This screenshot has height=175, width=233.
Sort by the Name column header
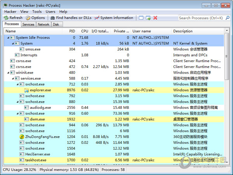point(33,31)
